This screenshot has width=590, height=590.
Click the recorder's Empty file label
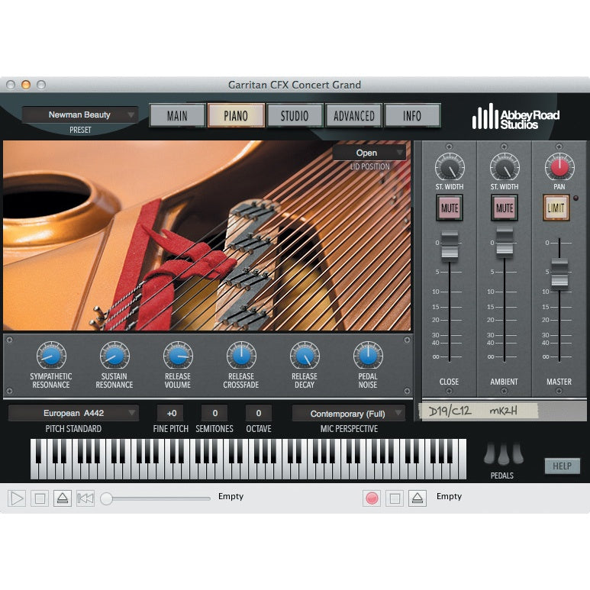point(449,496)
